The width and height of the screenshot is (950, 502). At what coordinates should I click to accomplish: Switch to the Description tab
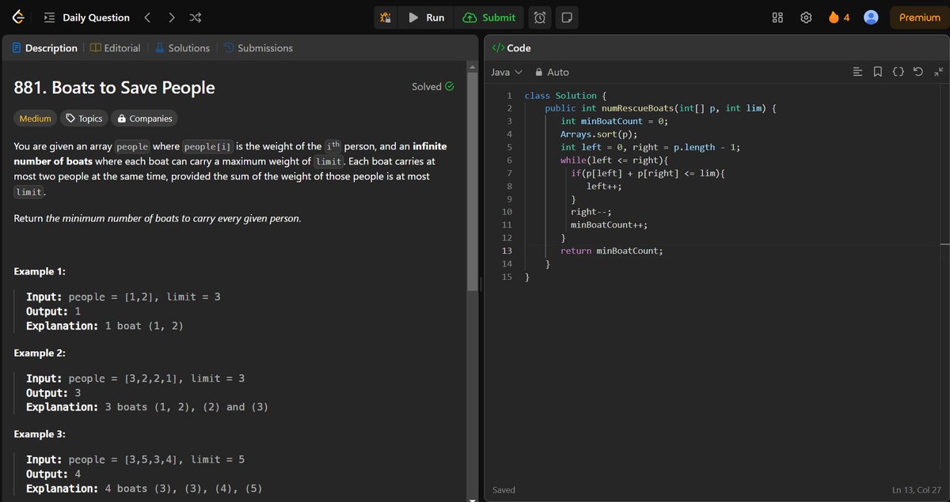pos(44,48)
